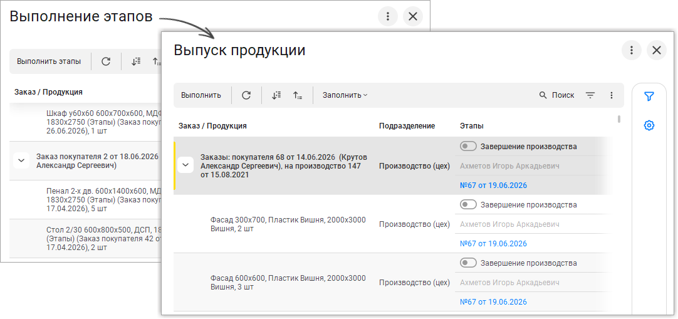Open funnel filter panel in right sidebar
The image size is (678, 319).
(649, 97)
